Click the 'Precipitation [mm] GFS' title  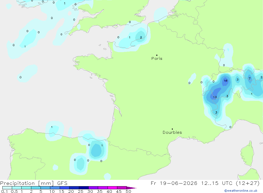34,183
